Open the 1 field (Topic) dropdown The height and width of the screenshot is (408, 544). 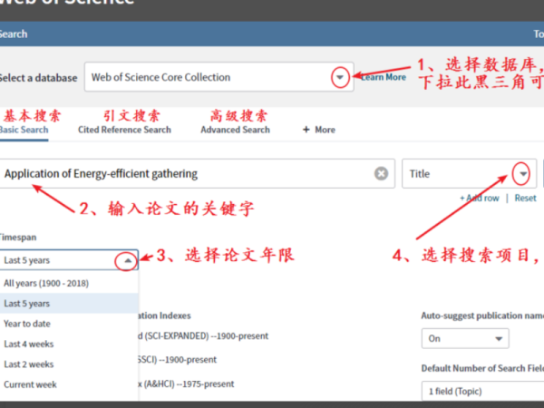click(x=482, y=391)
